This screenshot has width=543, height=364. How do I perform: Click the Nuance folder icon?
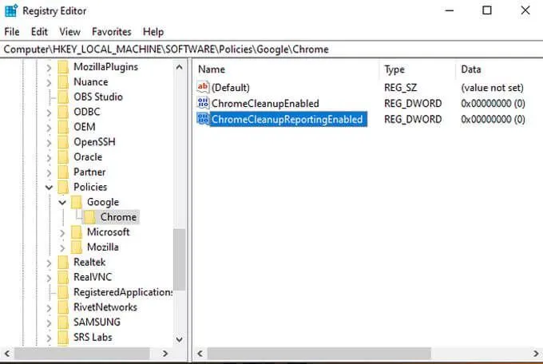(63, 82)
